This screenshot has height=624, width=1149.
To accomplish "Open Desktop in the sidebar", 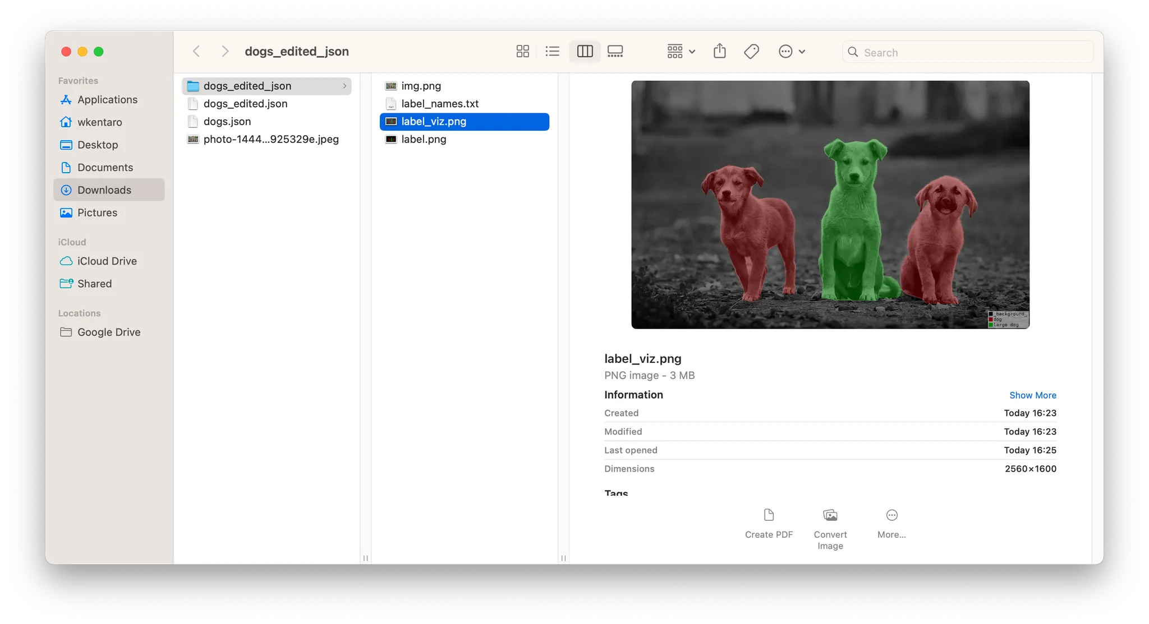I will click(x=109, y=145).
